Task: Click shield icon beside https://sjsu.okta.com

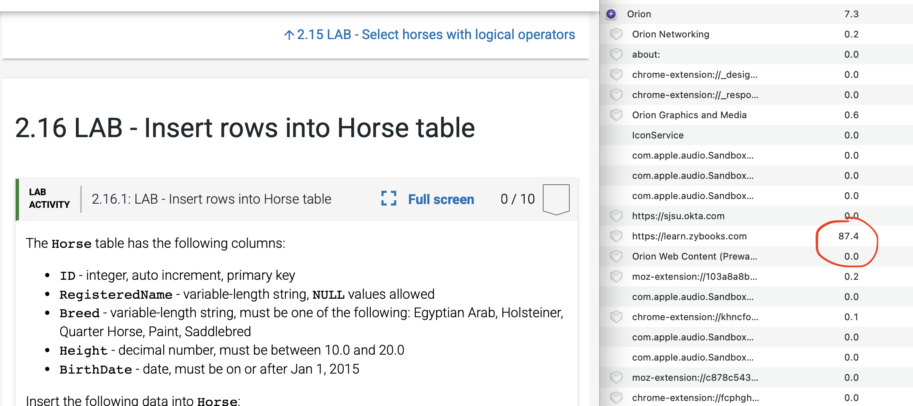Action: 616,216
